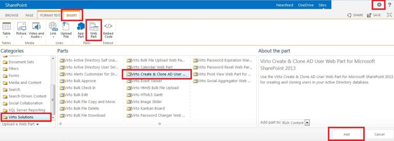The image size is (394, 141).
Task: Select the Virto Bulk File Download part
Action: (x=83, y=115)
